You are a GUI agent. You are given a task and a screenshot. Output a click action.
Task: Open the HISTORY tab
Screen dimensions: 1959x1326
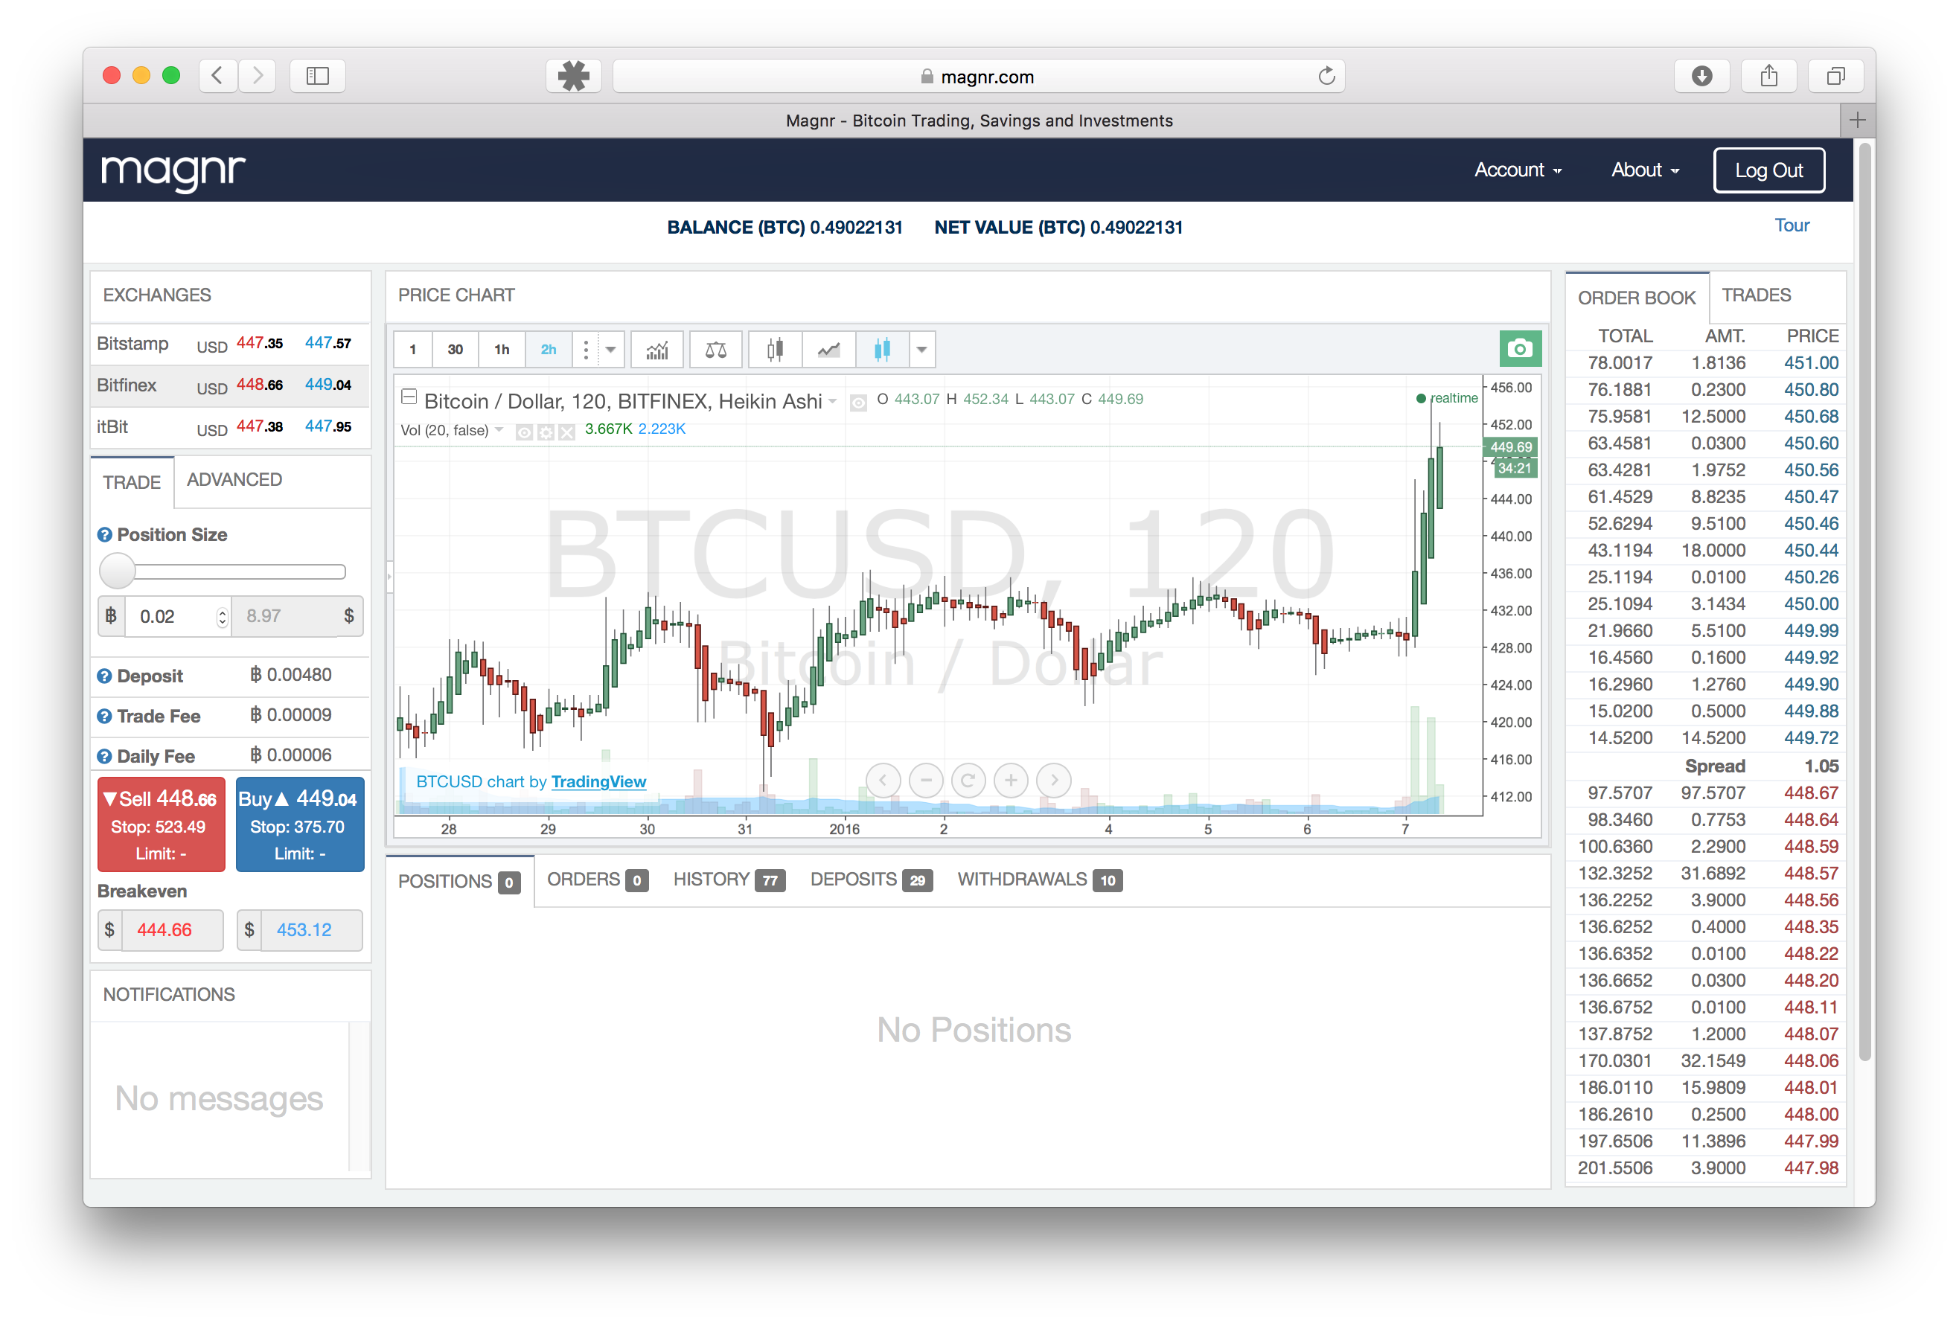pyautogui.click(x=729, y=880)
